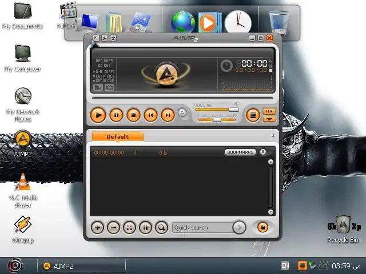Click the 00:00 elapsed time display

point(254,63)
